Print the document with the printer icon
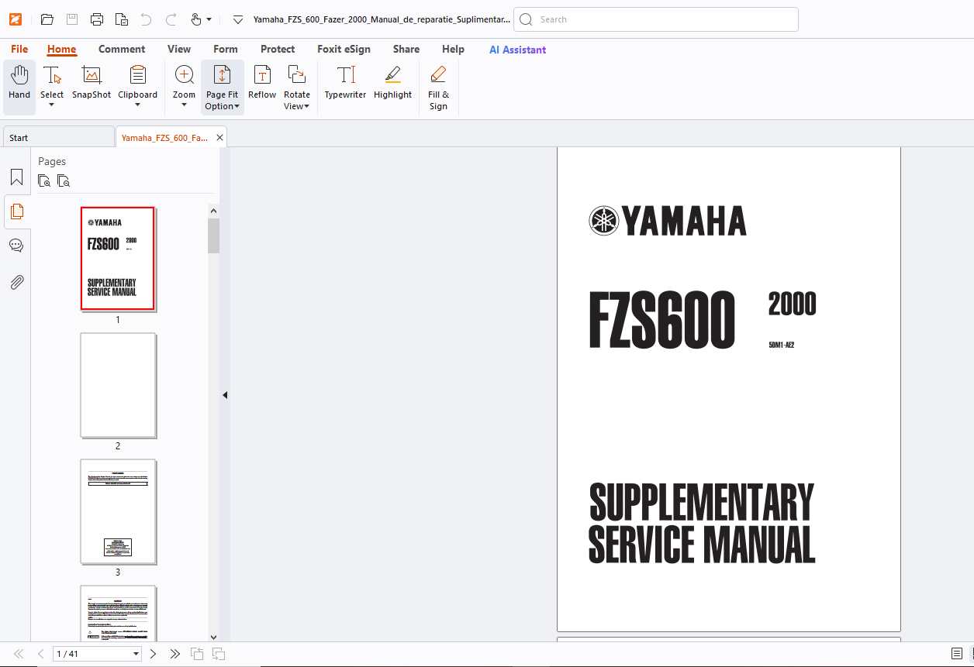974x667 pixels. pos(97,19)
